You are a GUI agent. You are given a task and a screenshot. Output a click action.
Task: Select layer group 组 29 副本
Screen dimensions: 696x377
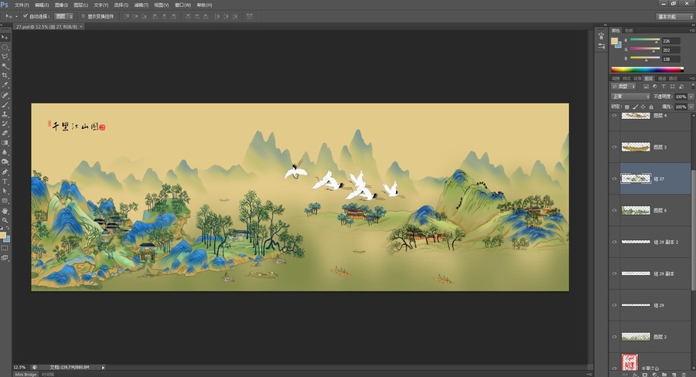[664, 273]
